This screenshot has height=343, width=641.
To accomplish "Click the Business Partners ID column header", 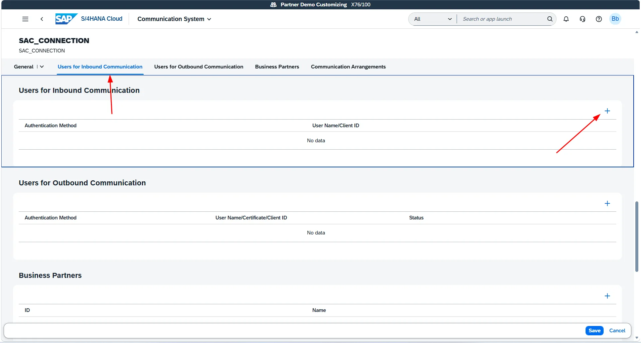I will point(27,310).
